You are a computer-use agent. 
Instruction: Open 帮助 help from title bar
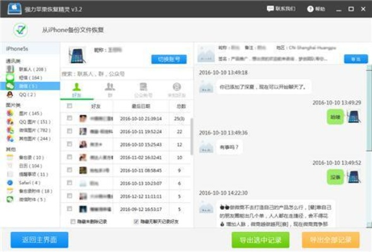click(316, 9)
